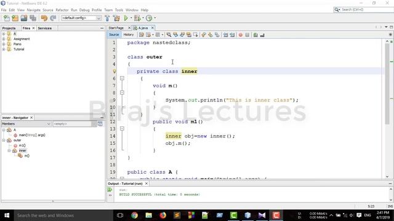Click the New Project toolbar icon
The height and width of the screenshot is (221, 394).
15,18
